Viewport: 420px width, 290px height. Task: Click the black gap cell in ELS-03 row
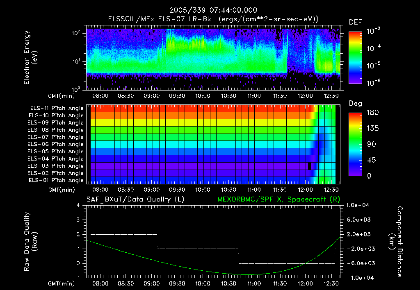pyautogui.click(x=310, y=166)
